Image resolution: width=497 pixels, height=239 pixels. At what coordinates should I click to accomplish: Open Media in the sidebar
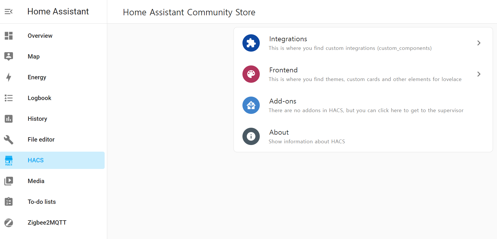point(36,181)
